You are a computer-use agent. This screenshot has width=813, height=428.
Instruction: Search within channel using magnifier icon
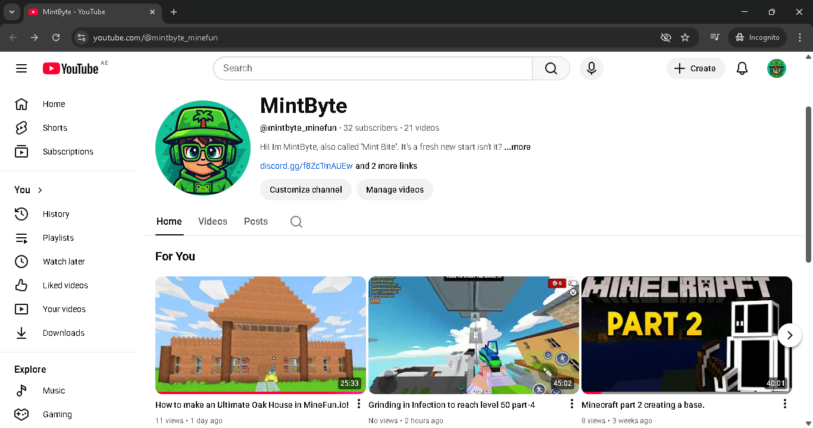296,222
